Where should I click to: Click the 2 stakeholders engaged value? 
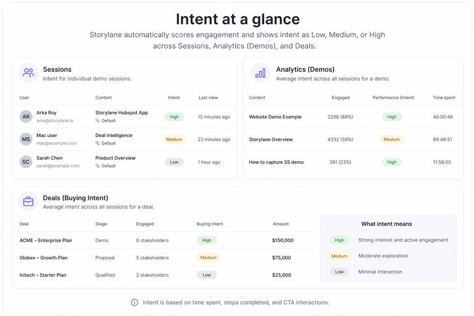click(x=152, y=275)
